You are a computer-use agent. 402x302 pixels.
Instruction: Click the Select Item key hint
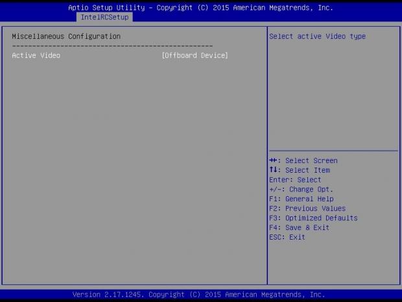click(x=300, y=170)
